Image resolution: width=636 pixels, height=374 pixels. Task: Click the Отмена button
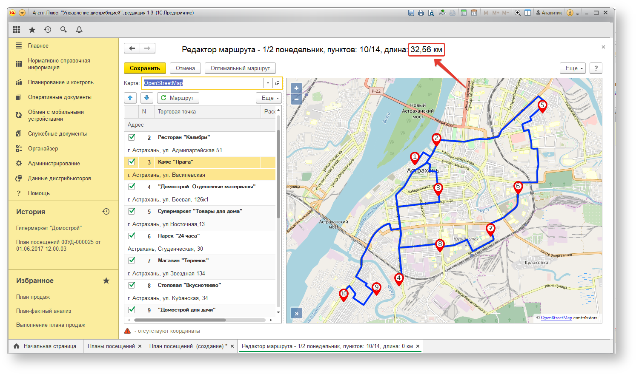pos(185,68)
